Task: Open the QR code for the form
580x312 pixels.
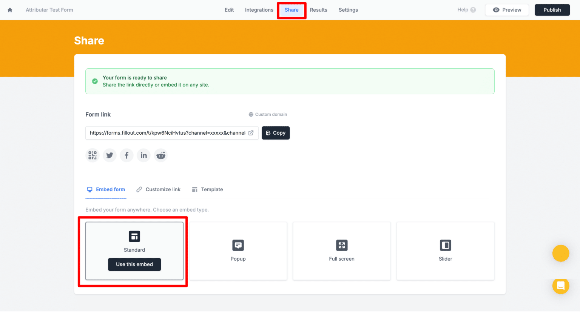Action: 93,155
